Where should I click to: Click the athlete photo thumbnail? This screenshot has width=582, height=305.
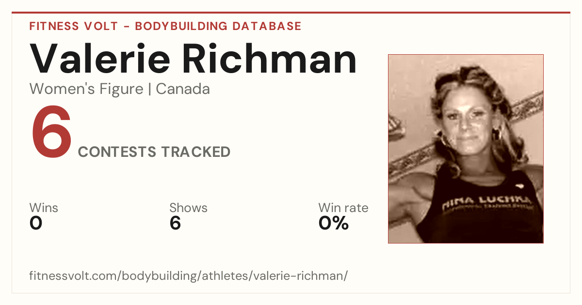coord(466,149)
